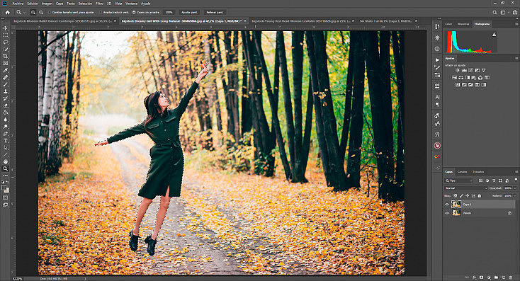Toggle lock all padlock icon
The height and width of the screenshot is (281, 520).
479,196
